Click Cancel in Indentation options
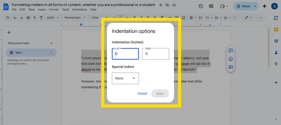Image resolution: width=281 pixels, height=125 pixels. (x=142, y=93)
